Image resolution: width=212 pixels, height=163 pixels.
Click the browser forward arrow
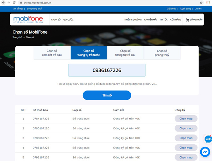click(8, 2)
